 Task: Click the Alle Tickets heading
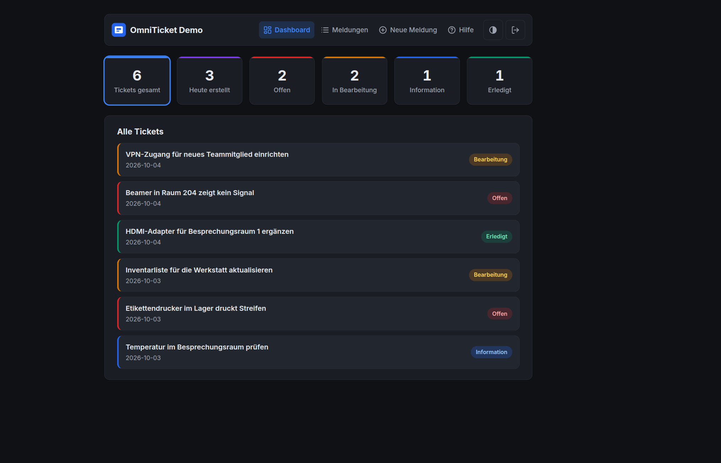[x=140, y=132]
